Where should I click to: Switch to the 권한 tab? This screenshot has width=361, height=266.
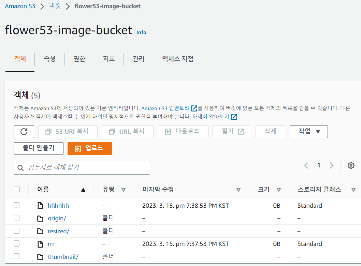[80, 59]
